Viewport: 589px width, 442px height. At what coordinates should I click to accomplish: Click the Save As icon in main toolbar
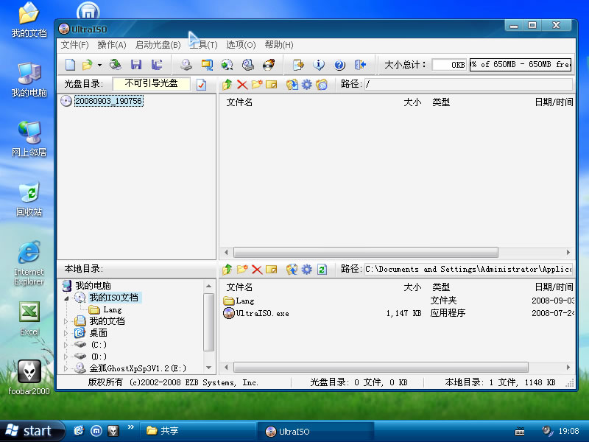(x=157, y=65)
